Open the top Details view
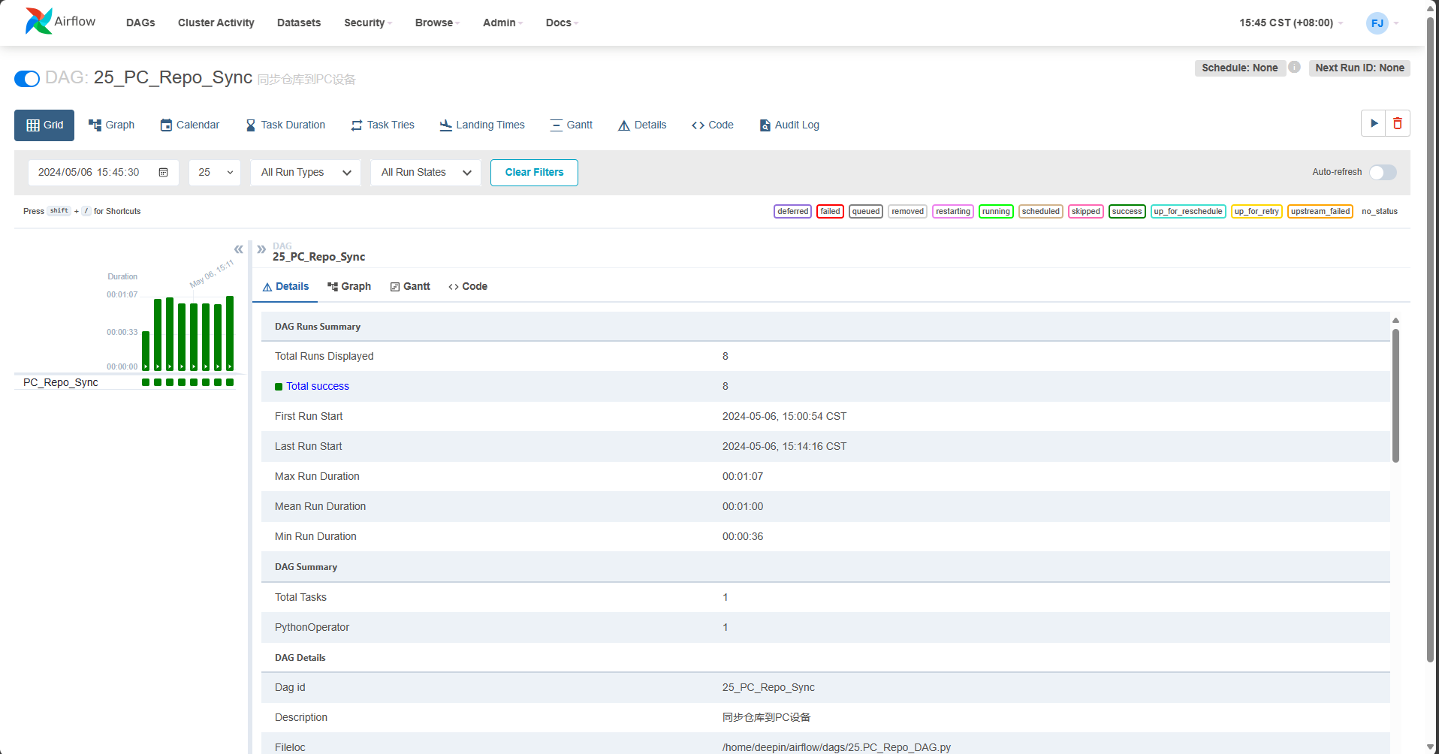Screen dimensions: 1439x754 pos(642,125)
